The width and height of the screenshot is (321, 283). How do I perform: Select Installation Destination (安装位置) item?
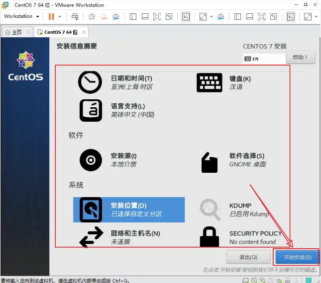[129, 210]
